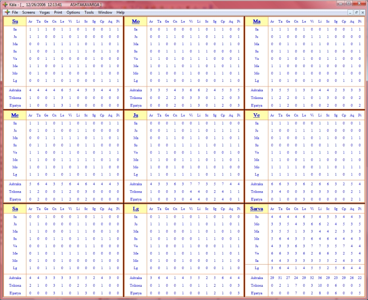Screen dimensions: 368x300
Task: Open the Tools menu
Action: (x=89, y=12)
